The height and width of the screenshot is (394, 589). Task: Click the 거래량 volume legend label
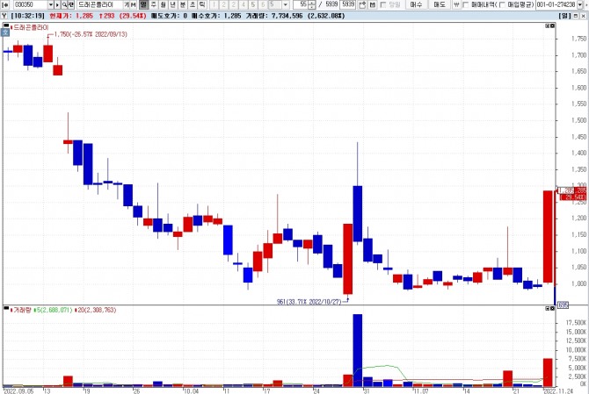[x=22, y=310]
